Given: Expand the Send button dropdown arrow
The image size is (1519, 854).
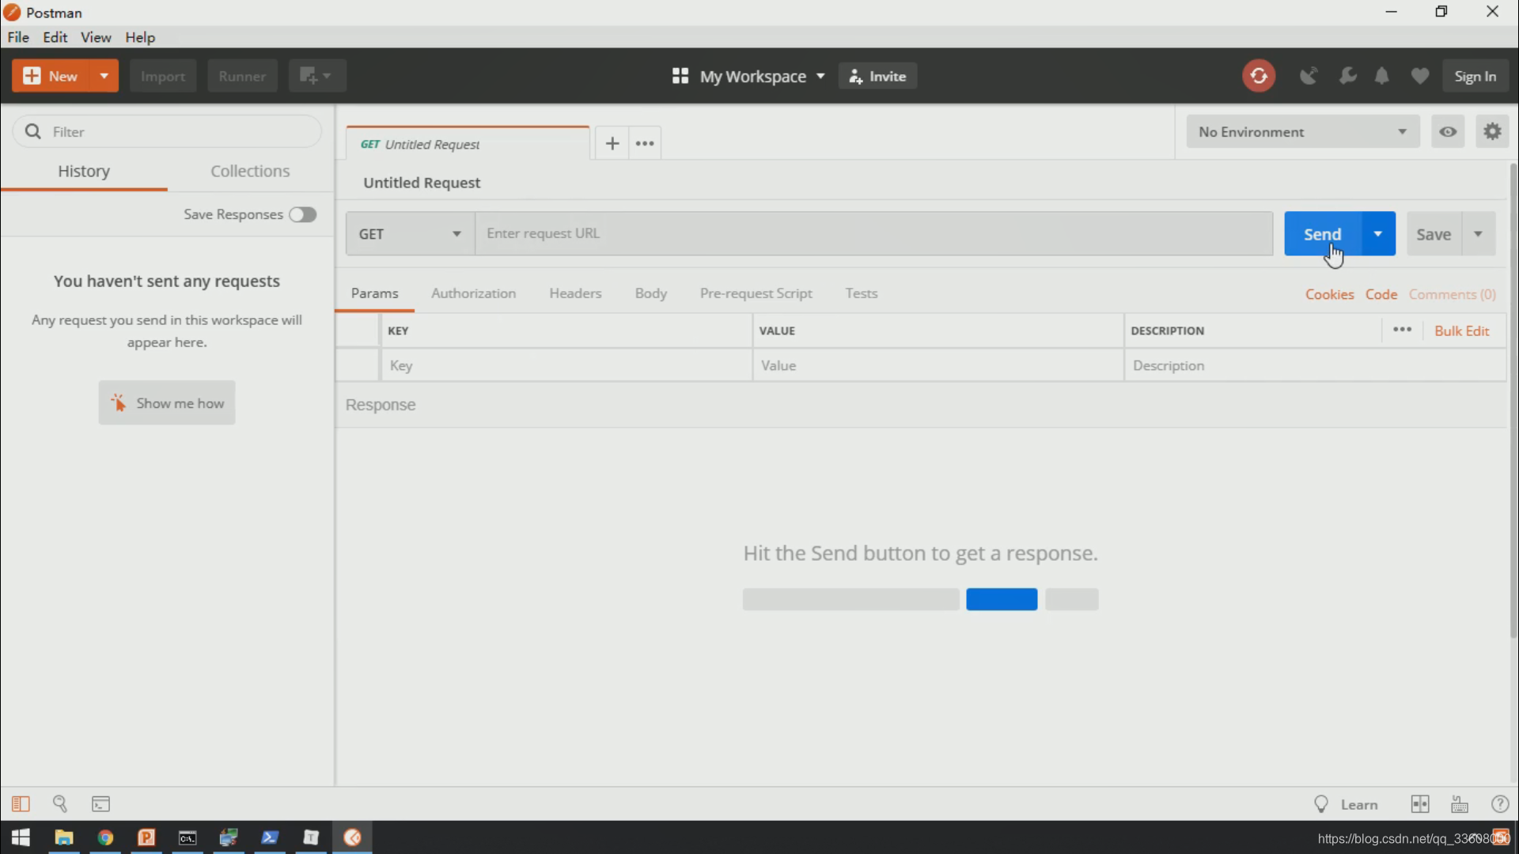Looking at the screenshot, I should point(1378,233).
